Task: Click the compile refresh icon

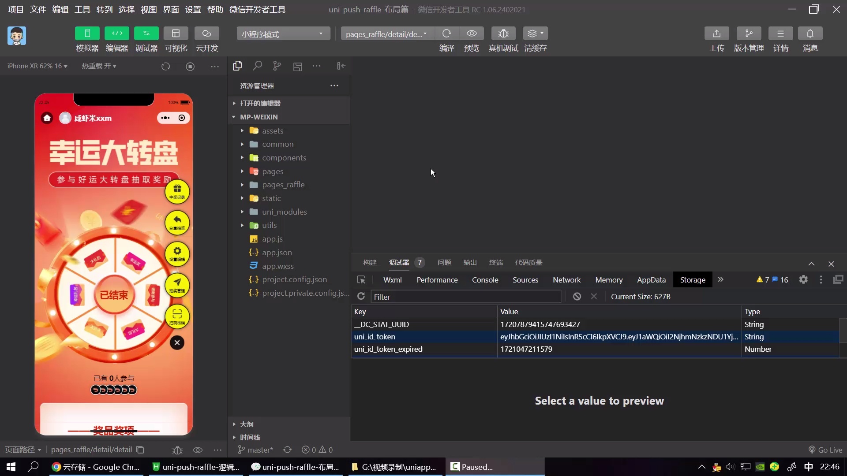Action: [446, 33]
